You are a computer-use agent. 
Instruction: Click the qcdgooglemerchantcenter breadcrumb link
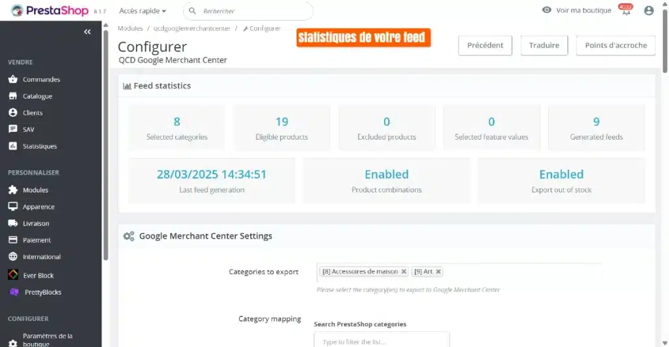point(191,28)
